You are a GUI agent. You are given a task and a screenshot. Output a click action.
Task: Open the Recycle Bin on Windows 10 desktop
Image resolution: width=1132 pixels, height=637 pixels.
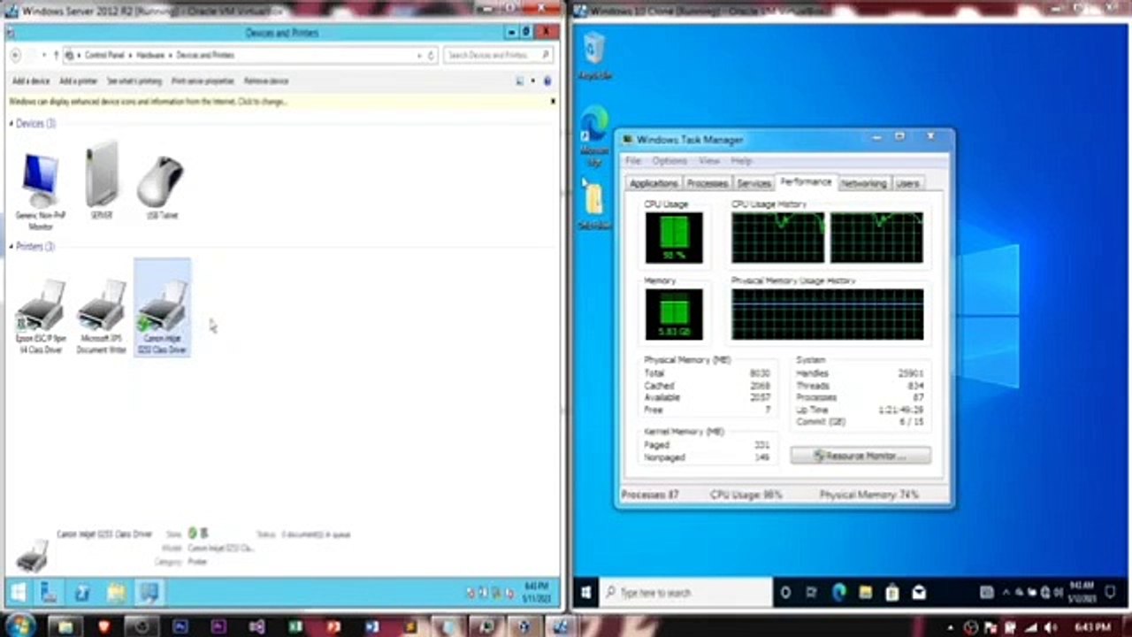point(594,55)
